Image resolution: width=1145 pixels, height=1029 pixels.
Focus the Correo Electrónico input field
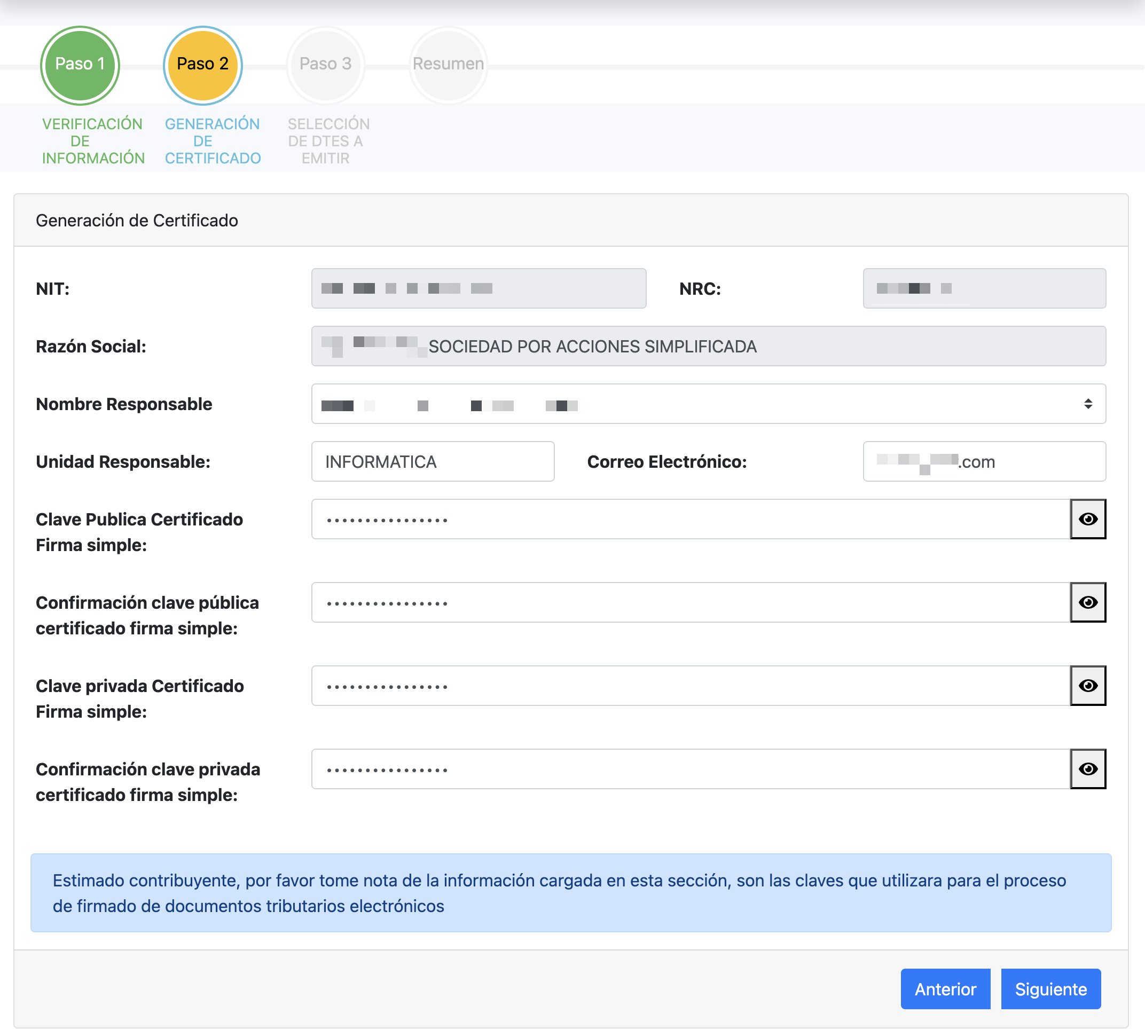(x=984, y=461)
